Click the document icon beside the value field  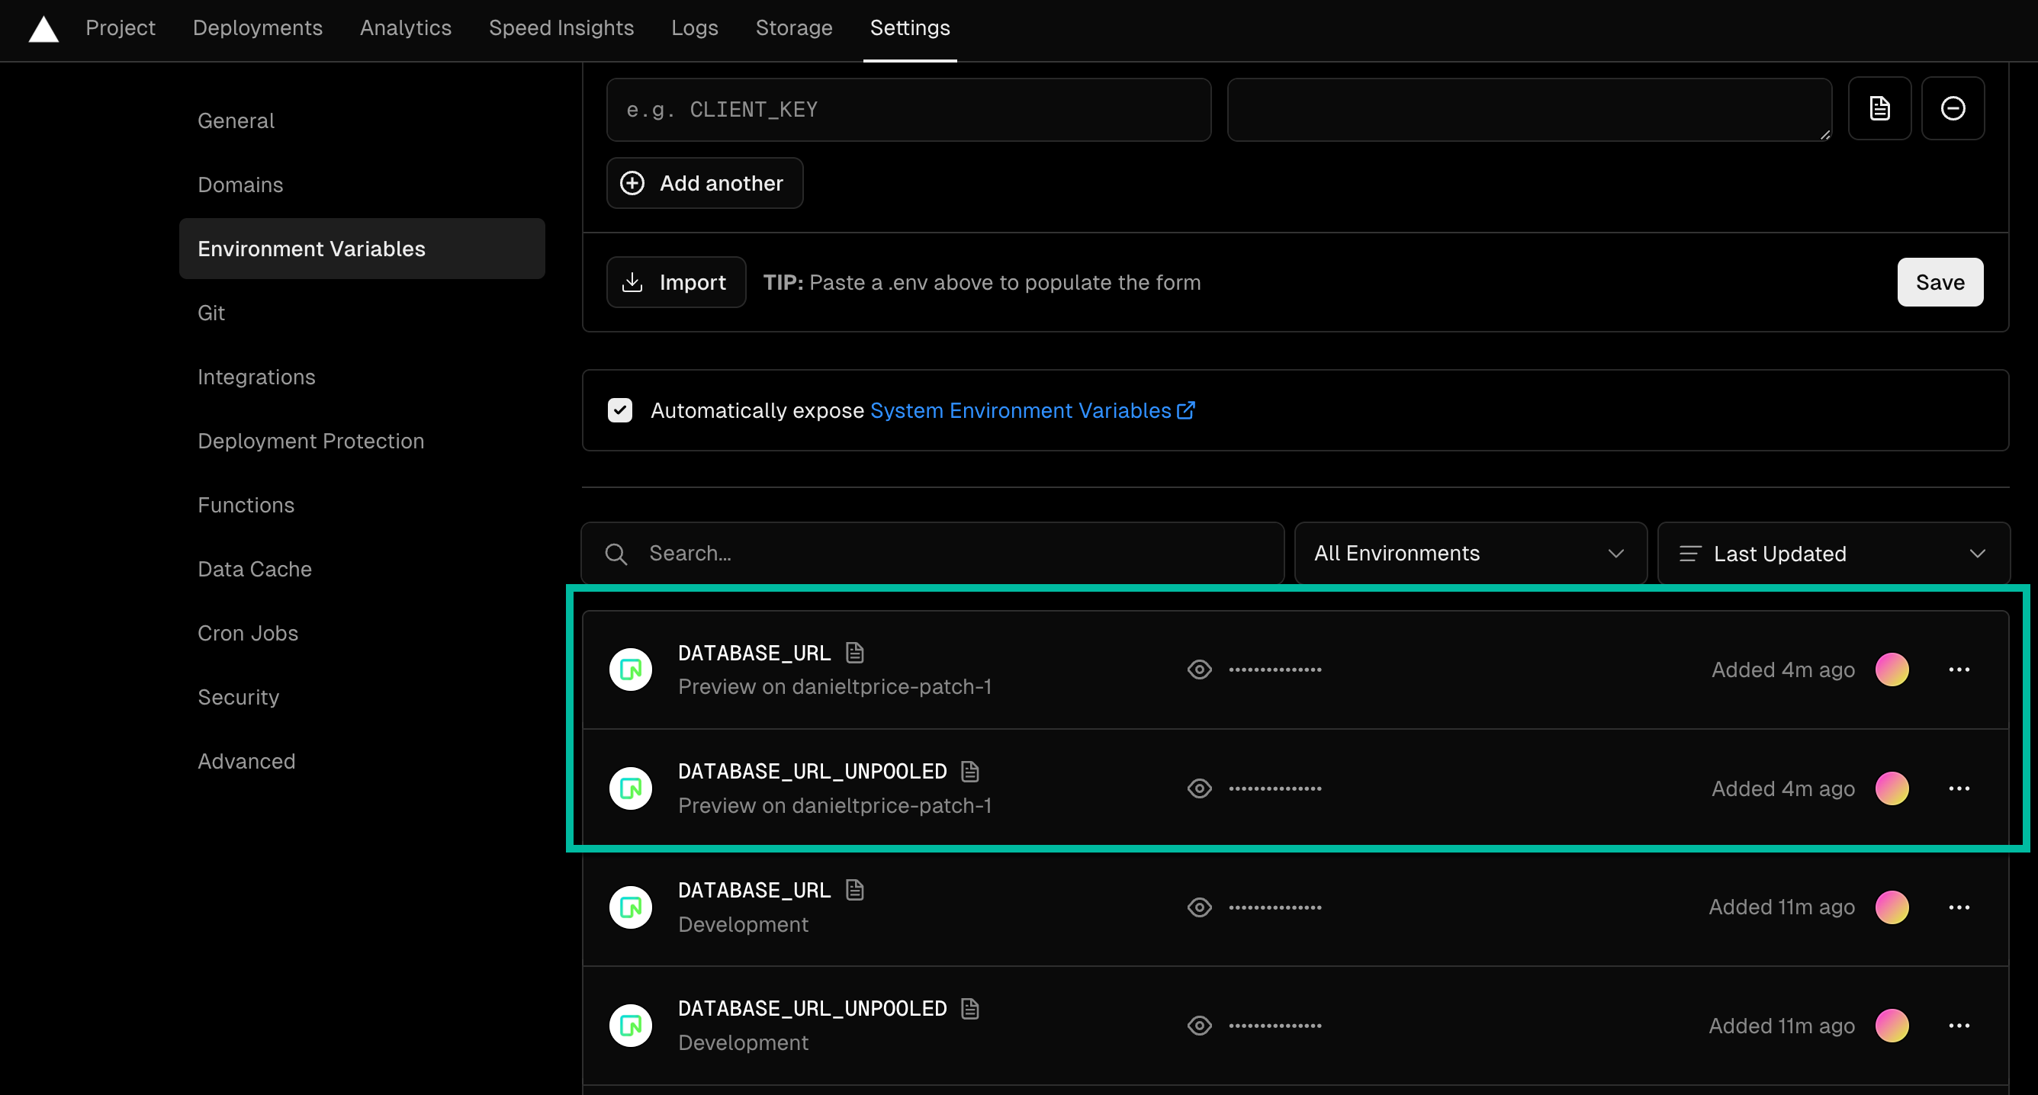(x=1880, y=108)
